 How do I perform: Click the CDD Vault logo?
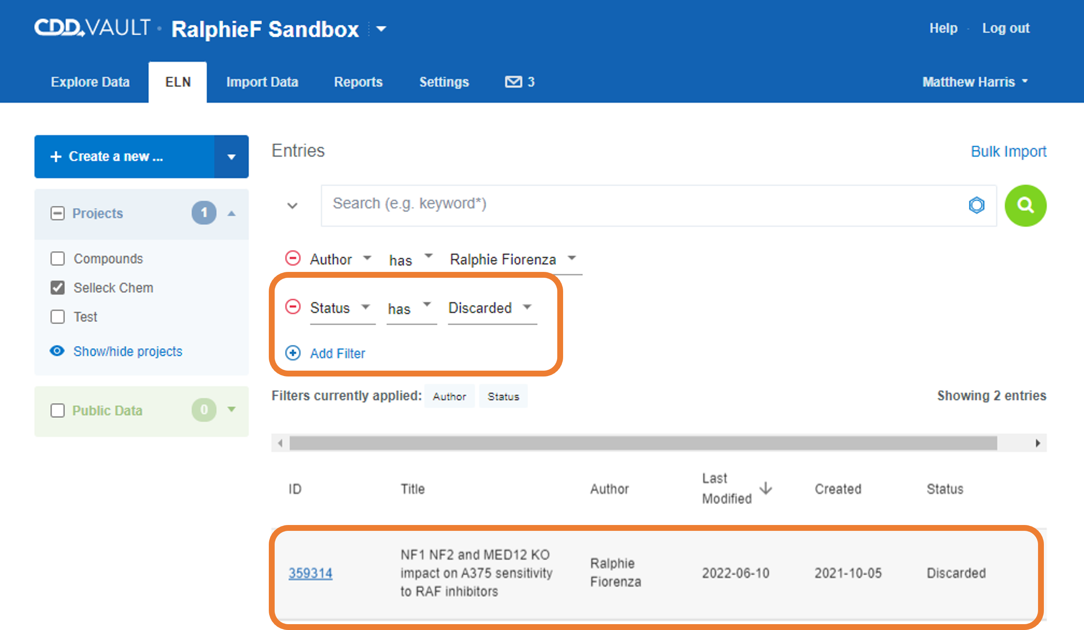tap(92, 28)
